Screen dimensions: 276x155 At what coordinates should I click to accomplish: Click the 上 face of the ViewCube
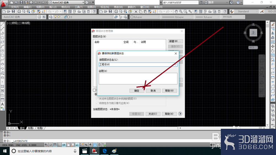tap(253, 33)
